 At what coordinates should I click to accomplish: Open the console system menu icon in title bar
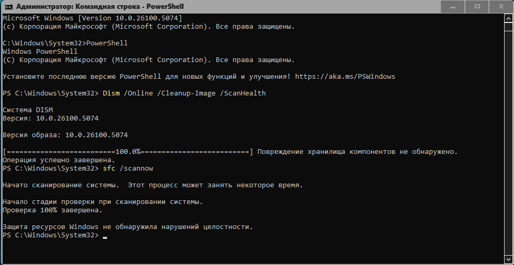pos(7,7)
